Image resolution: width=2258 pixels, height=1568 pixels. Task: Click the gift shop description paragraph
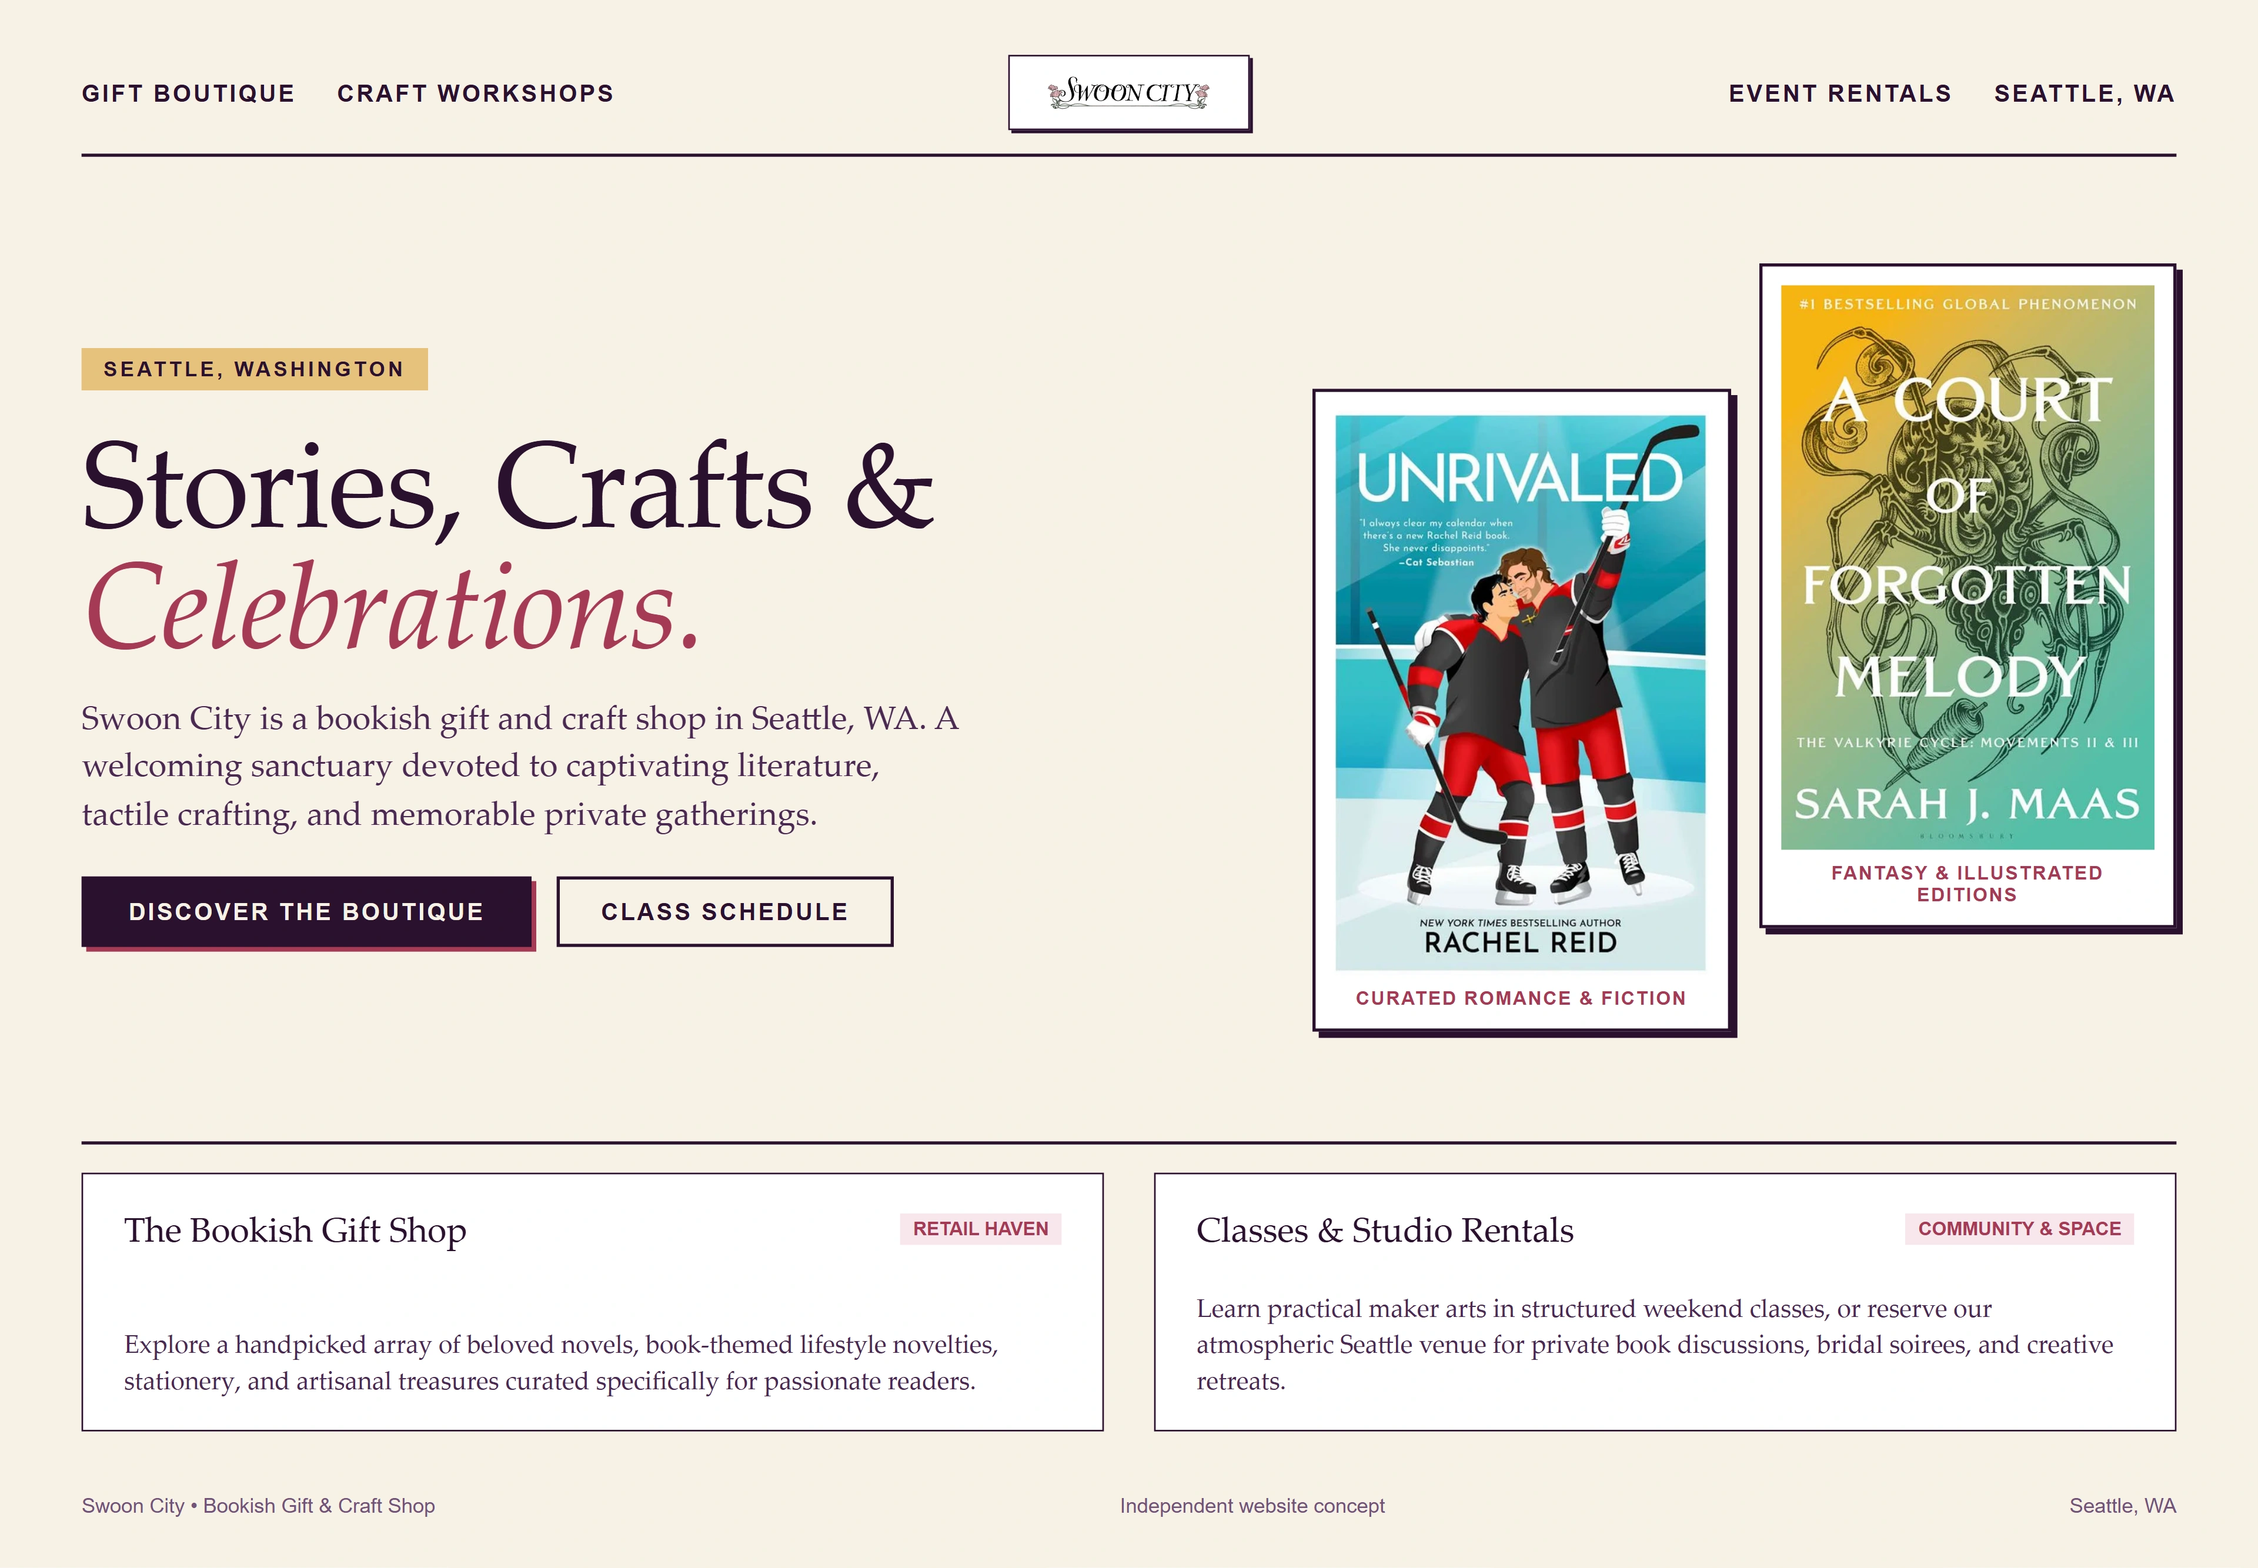[561, 1363]
